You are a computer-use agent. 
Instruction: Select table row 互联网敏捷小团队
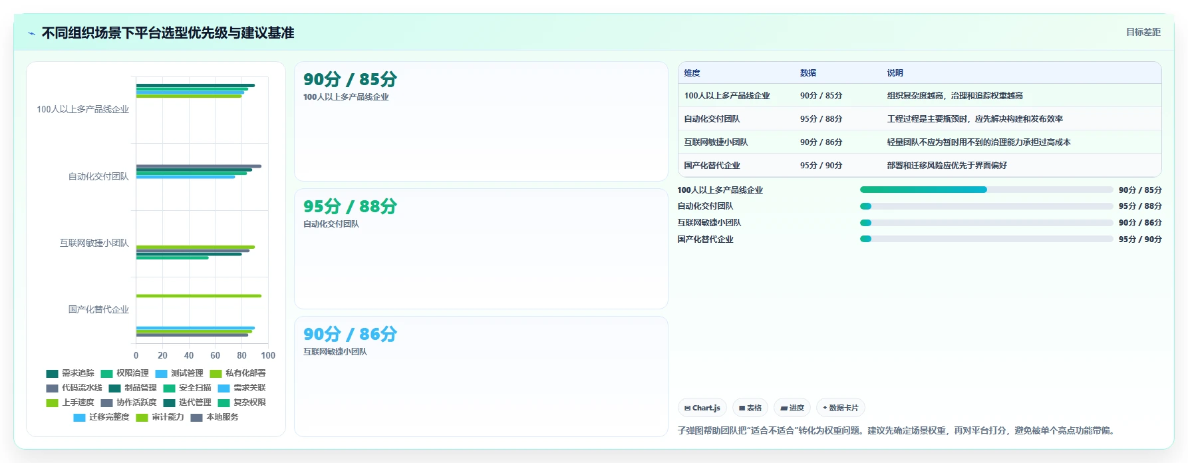click(920, 142)
